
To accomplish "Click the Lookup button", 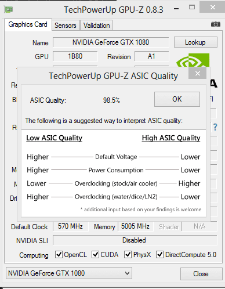I will tap(195, 42).
